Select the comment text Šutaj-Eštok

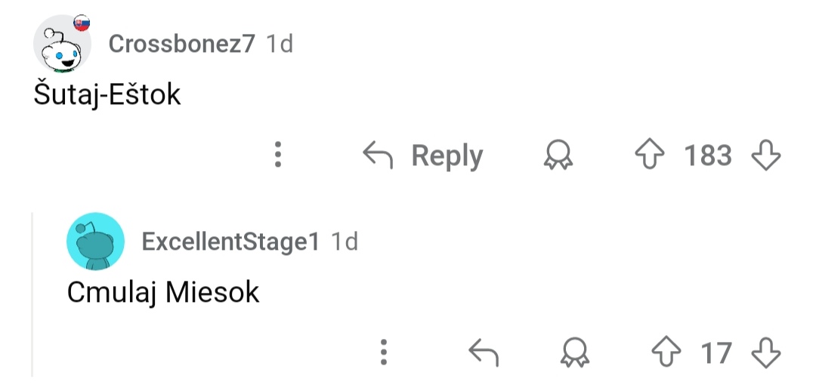(107, 94)
